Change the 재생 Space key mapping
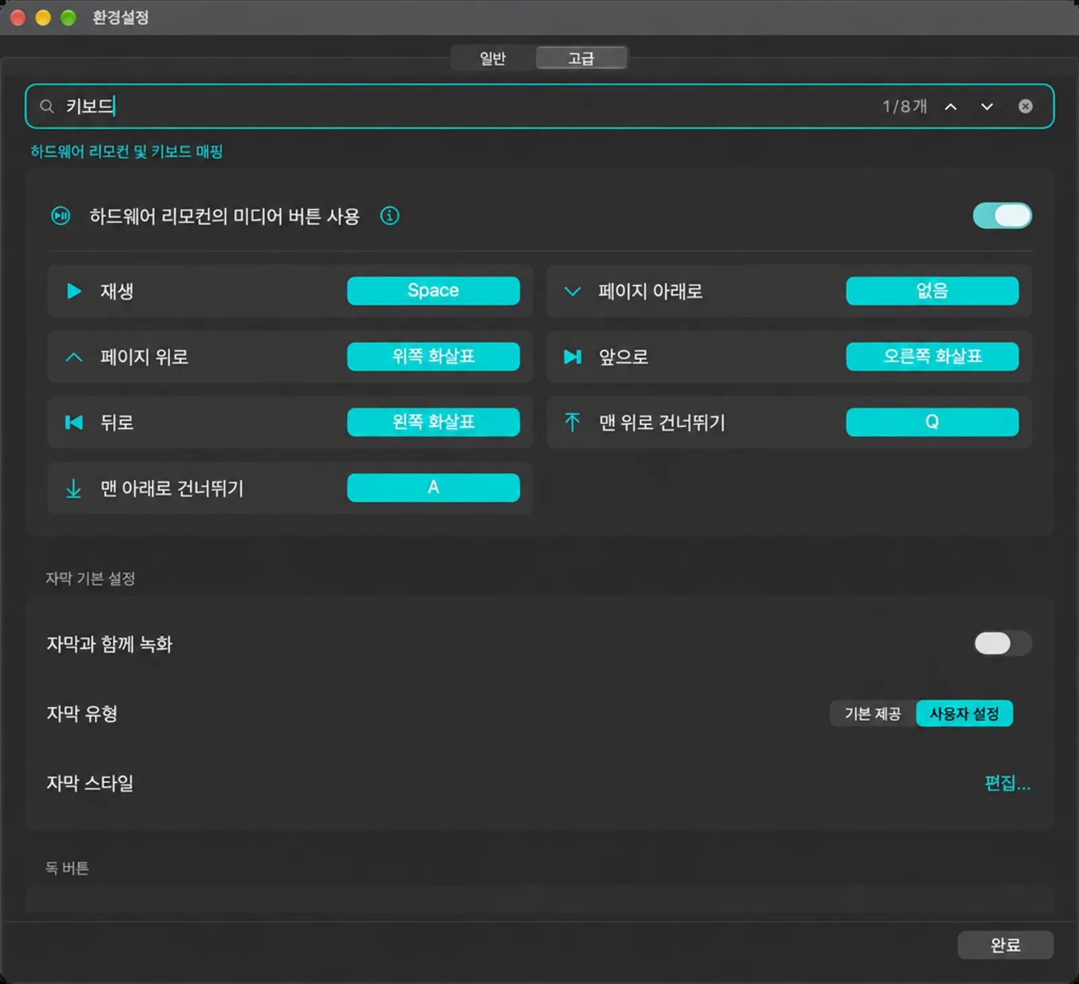The width and height of the screenshot is (1079, 984). [x=434, y=290]
